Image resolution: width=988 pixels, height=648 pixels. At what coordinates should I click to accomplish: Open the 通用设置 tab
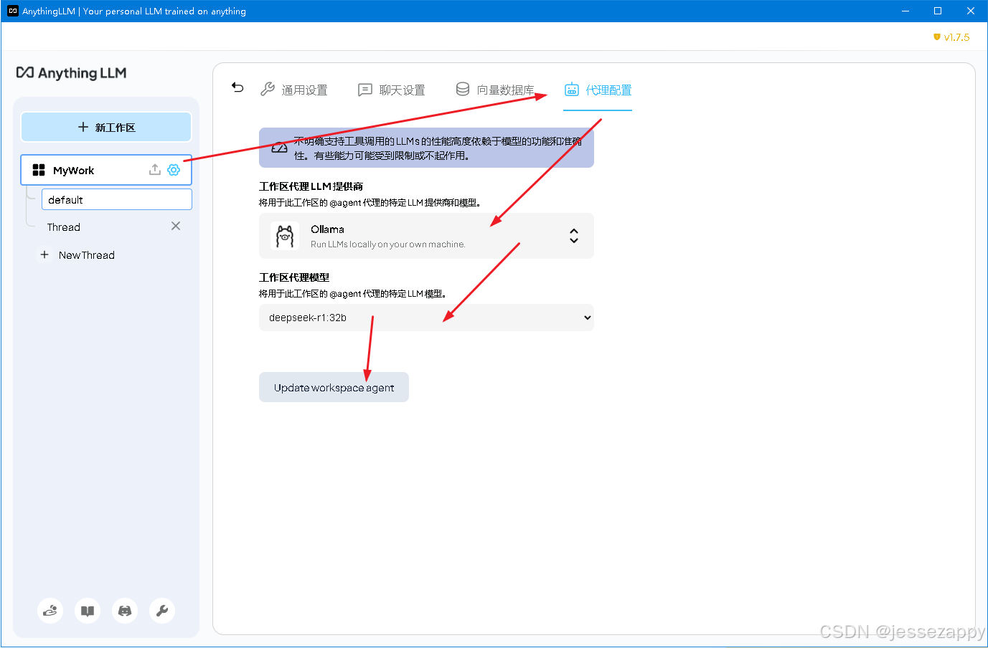294,90
